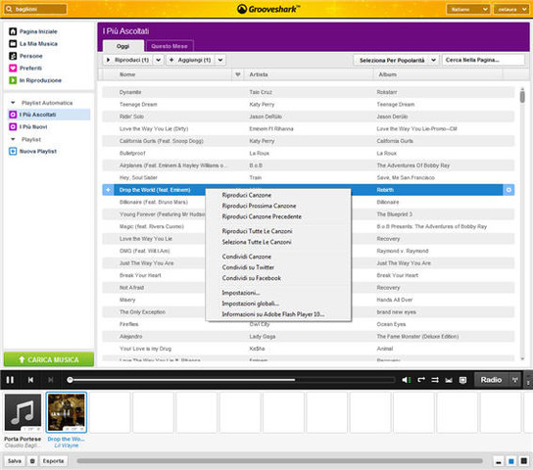This screenshot has width=533, height=470.
Task: Pause playback with the pause button
Action: [x=10, y=380]
